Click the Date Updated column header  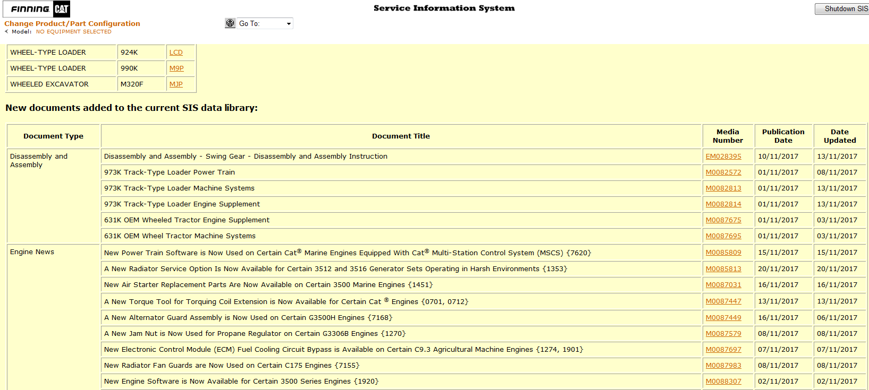point(840,136)
